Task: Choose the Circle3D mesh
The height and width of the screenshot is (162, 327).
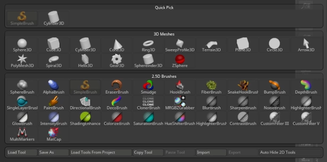Action: coord(274,45)
